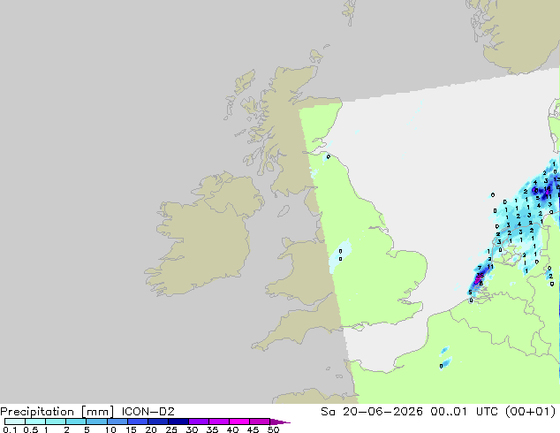Select the 10 mm blue legend swatch

coord(117,422)
